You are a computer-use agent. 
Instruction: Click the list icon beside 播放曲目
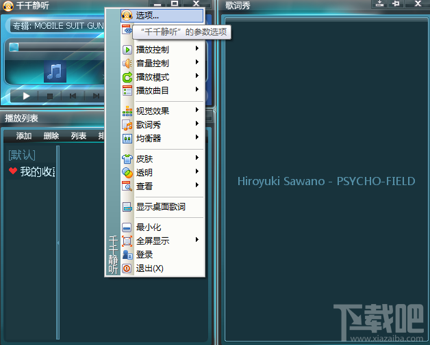(x=127, y=91)
